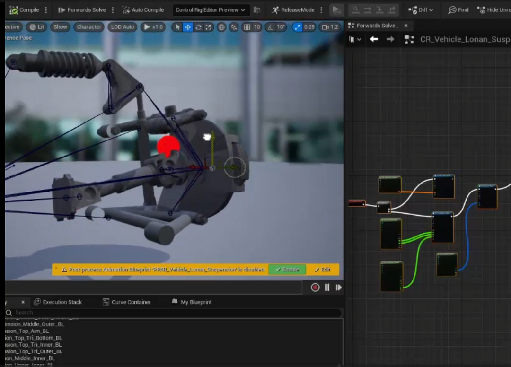Viewport: 511px width, 367px height.
Task: Click Enable on the warning banner
Action: [287, 270]
